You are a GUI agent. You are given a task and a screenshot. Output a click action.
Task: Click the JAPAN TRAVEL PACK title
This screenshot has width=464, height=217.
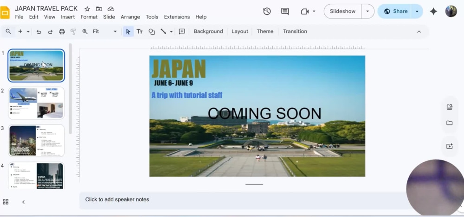(46, 9)
